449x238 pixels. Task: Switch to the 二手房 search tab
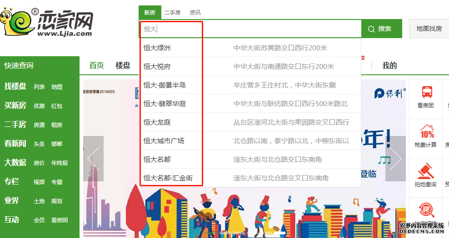coord(172,13)
